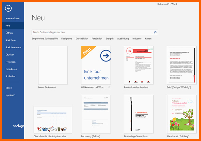Click the 'Handzettel "Frühling"' caption
The height and width of the screenshot is (141, 201).
178,136
